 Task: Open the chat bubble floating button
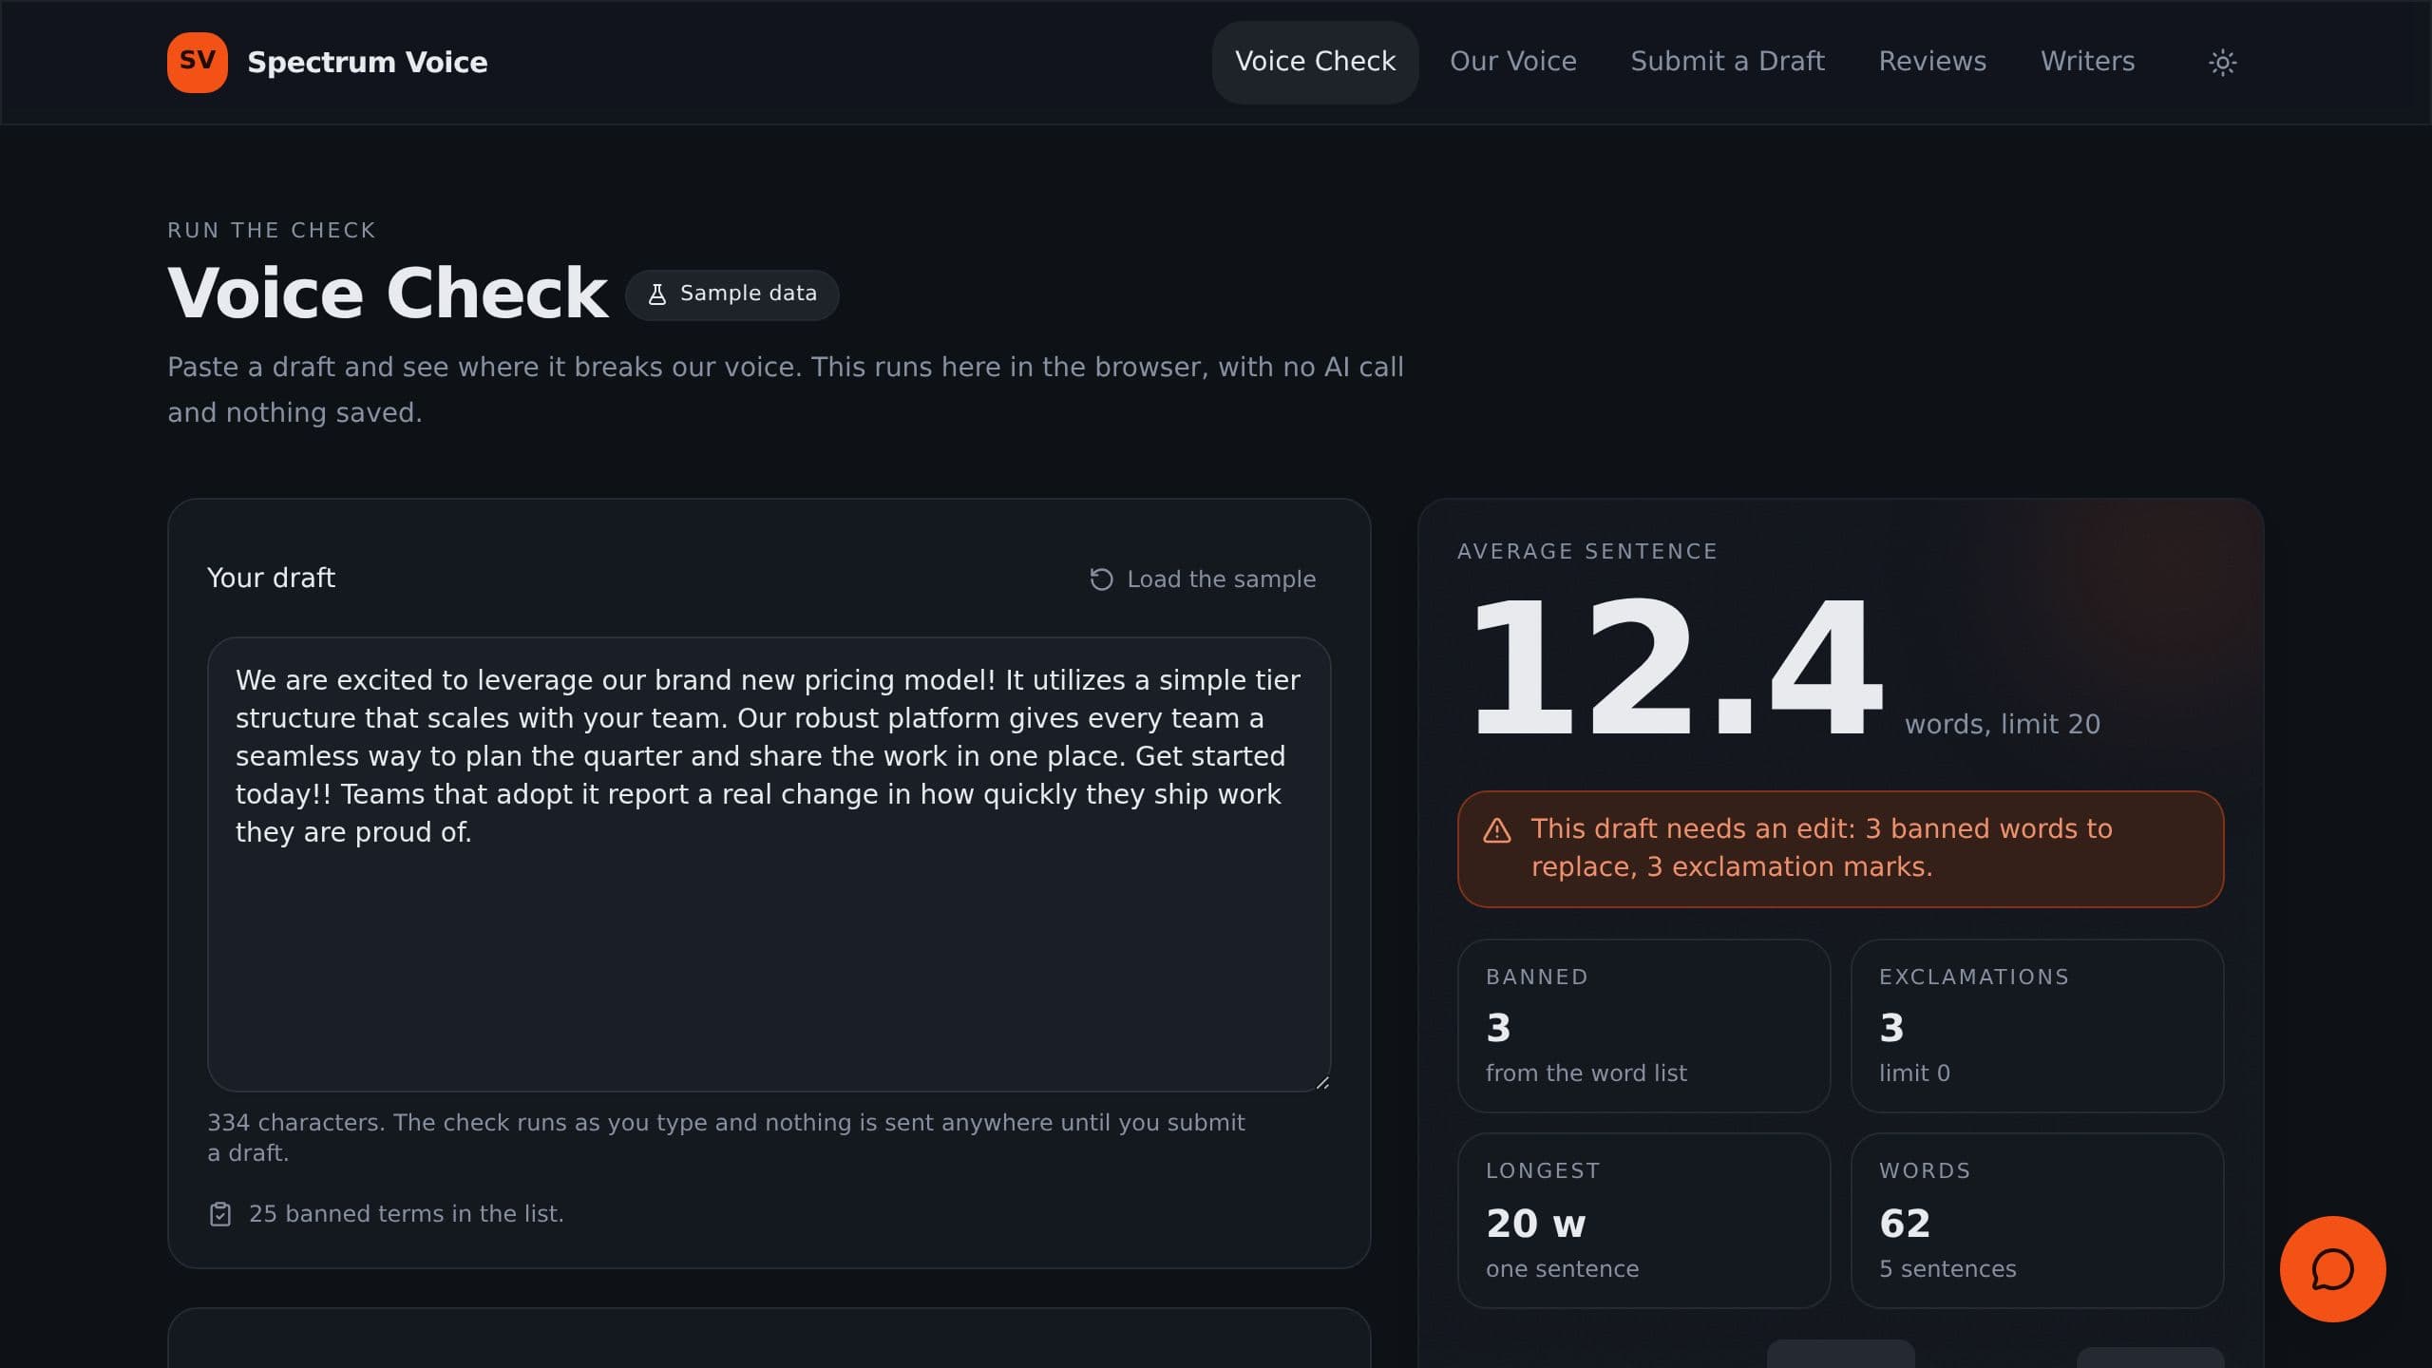click(2332, 1268)
